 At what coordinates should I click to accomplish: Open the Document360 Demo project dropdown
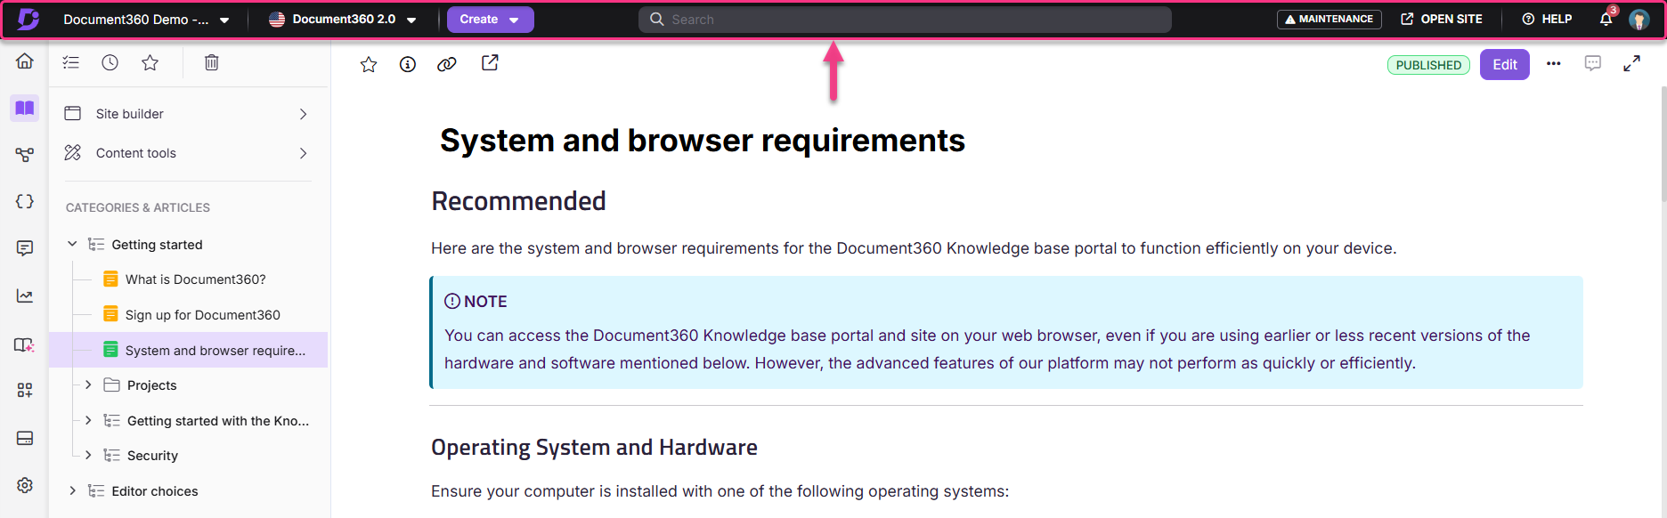146,20
